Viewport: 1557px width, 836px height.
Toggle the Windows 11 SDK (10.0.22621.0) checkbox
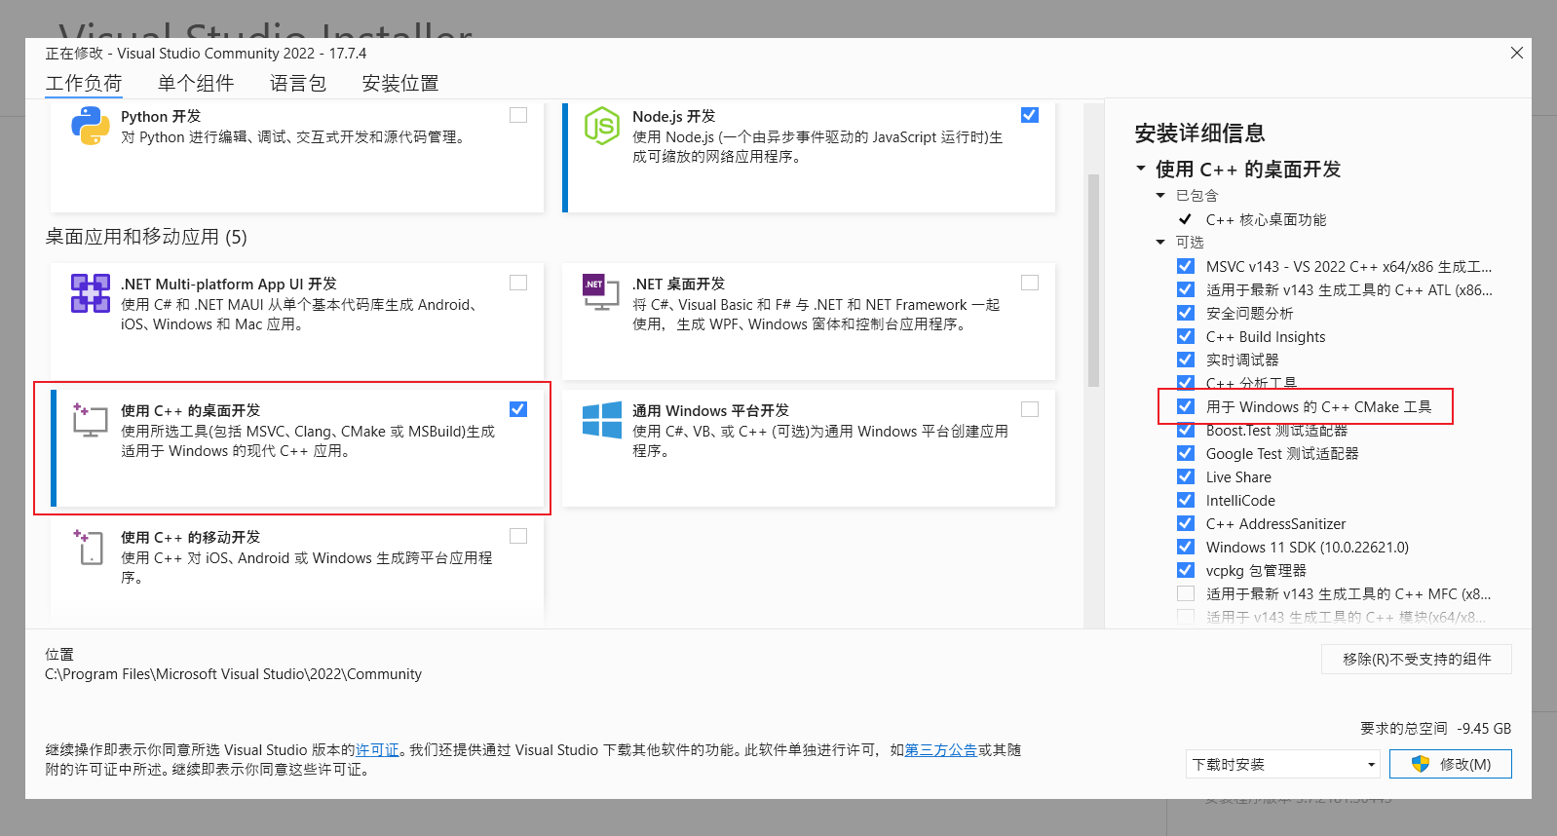click(1186, 547)
